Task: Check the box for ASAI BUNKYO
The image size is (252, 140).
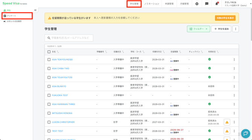Action: click(x=49, y=86)
